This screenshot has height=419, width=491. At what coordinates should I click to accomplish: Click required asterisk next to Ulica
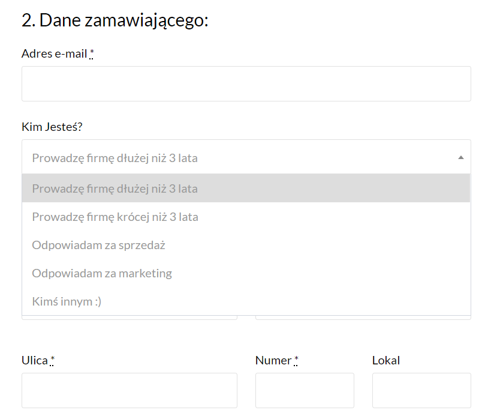click(52, 360)
